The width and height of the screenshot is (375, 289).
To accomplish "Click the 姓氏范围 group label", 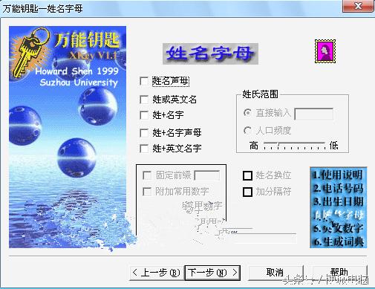I will click(x=260, y=94).
